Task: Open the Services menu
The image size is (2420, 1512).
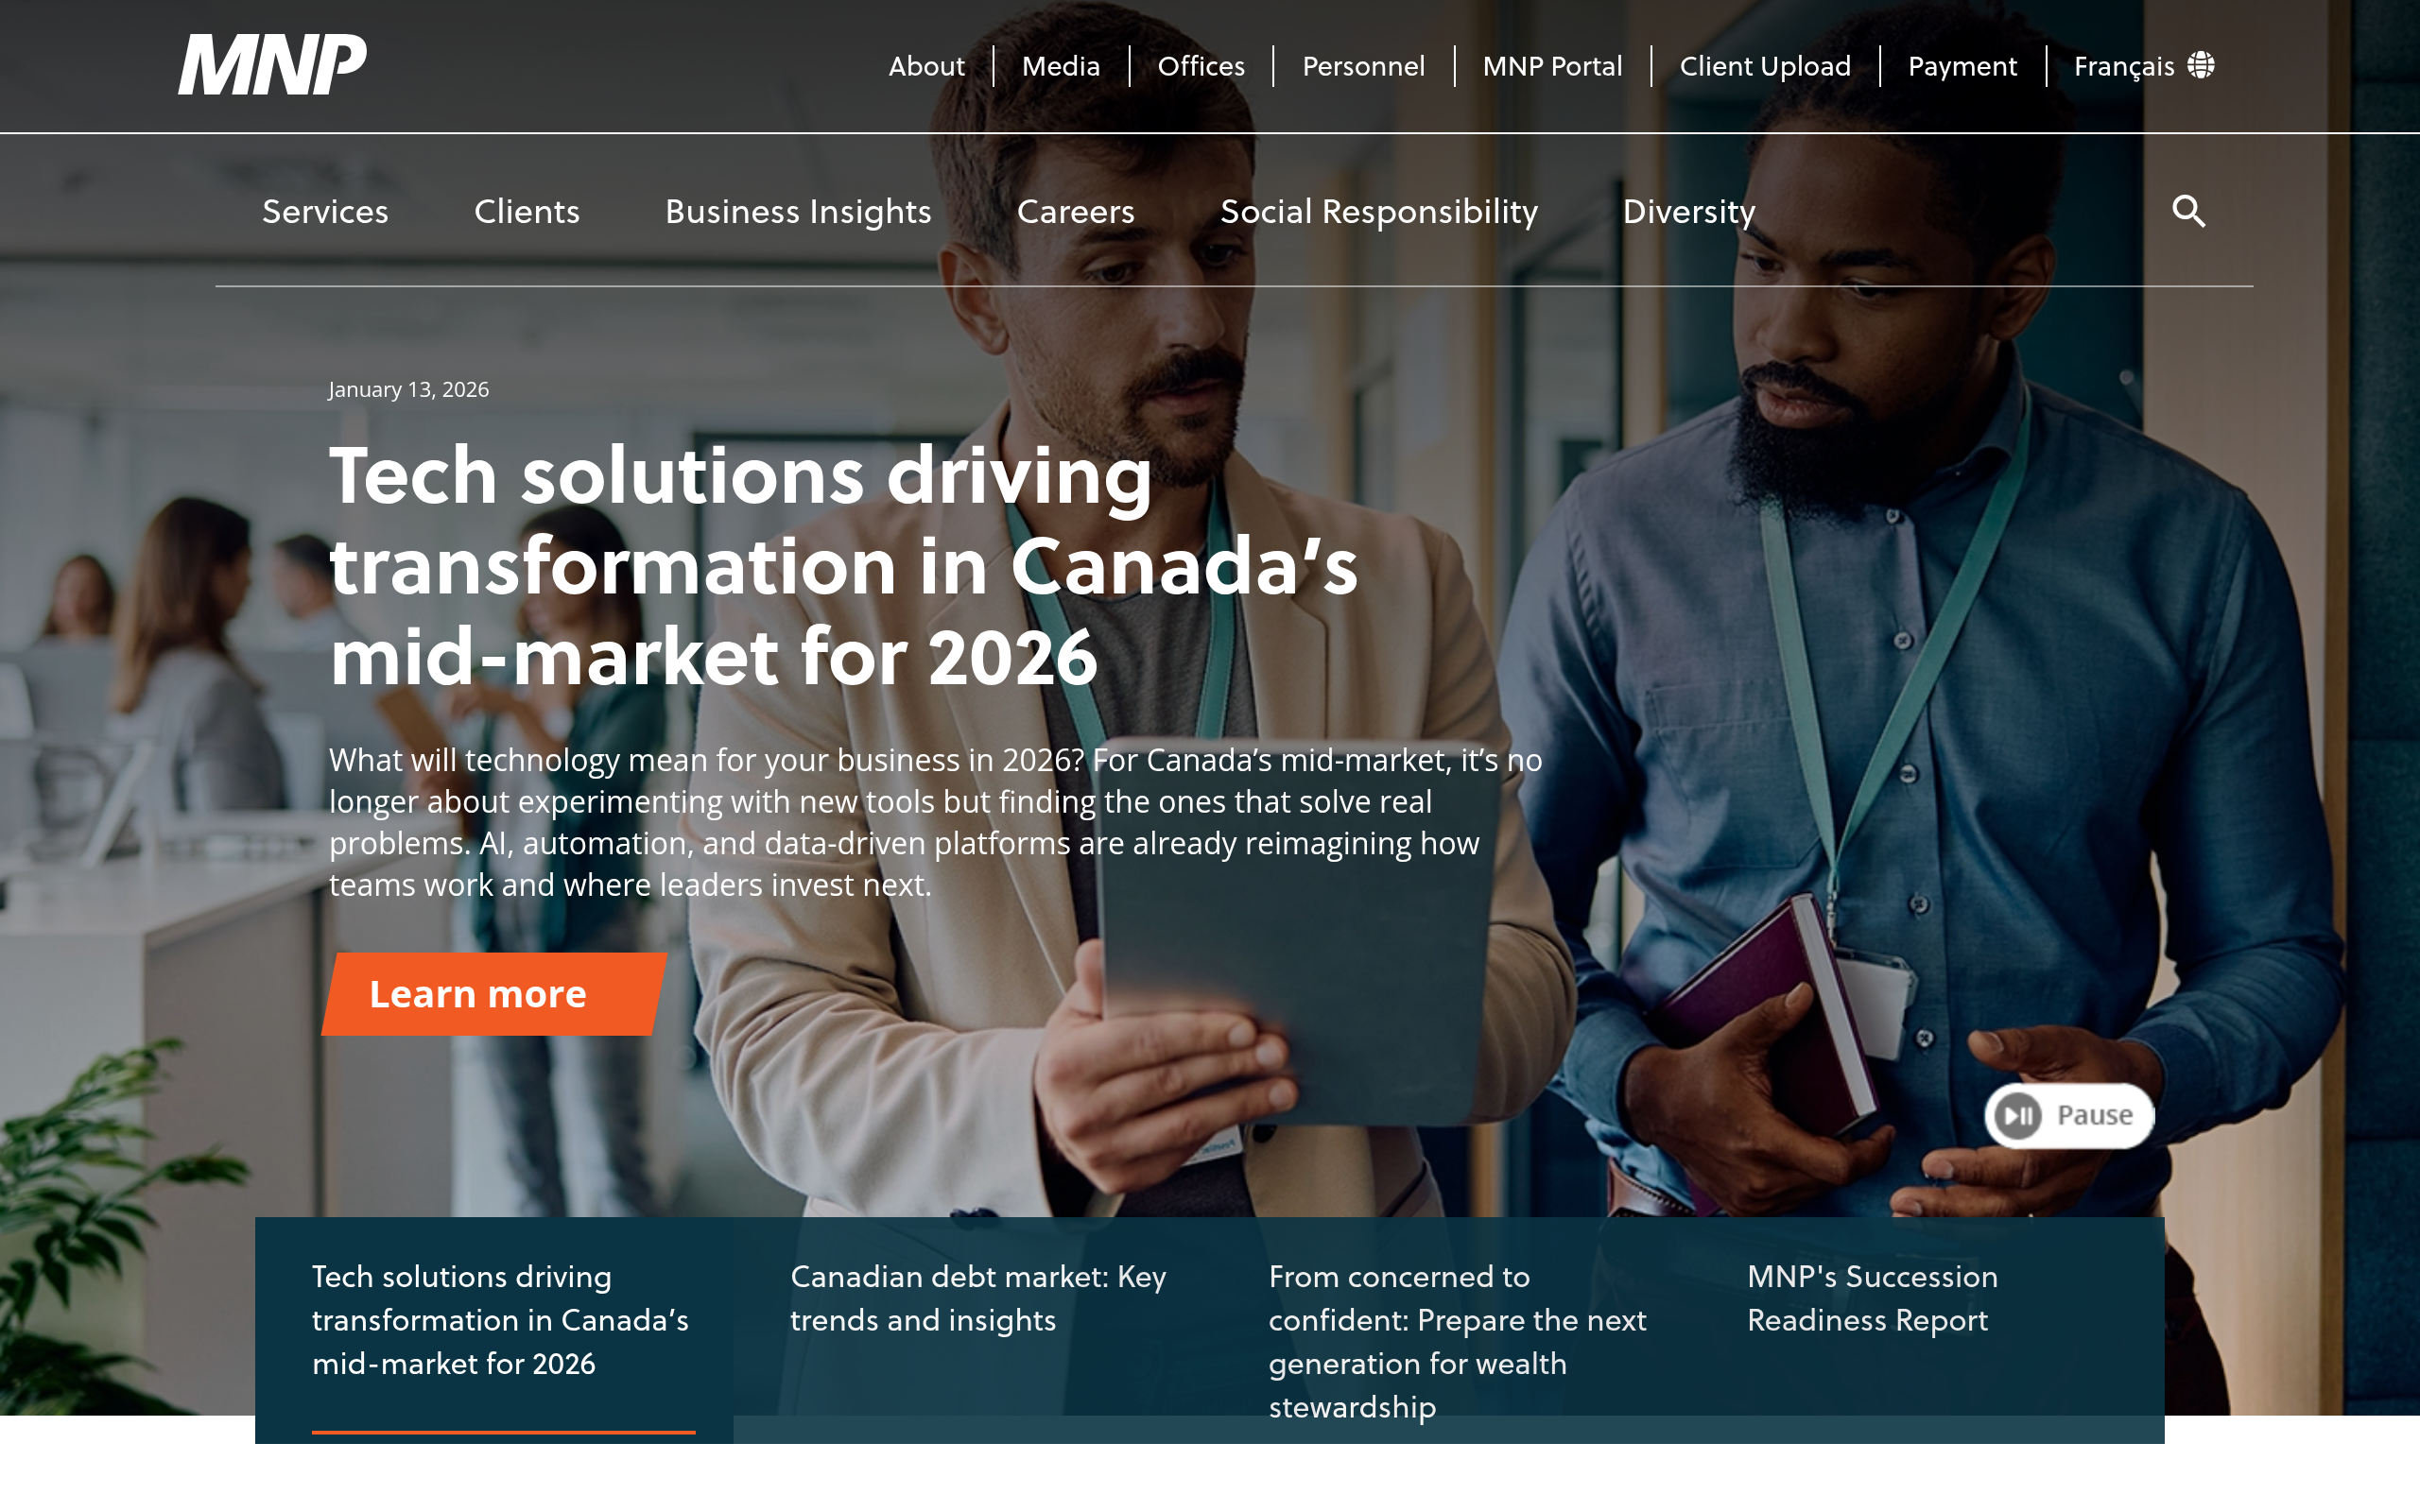Action: [325, 211]
